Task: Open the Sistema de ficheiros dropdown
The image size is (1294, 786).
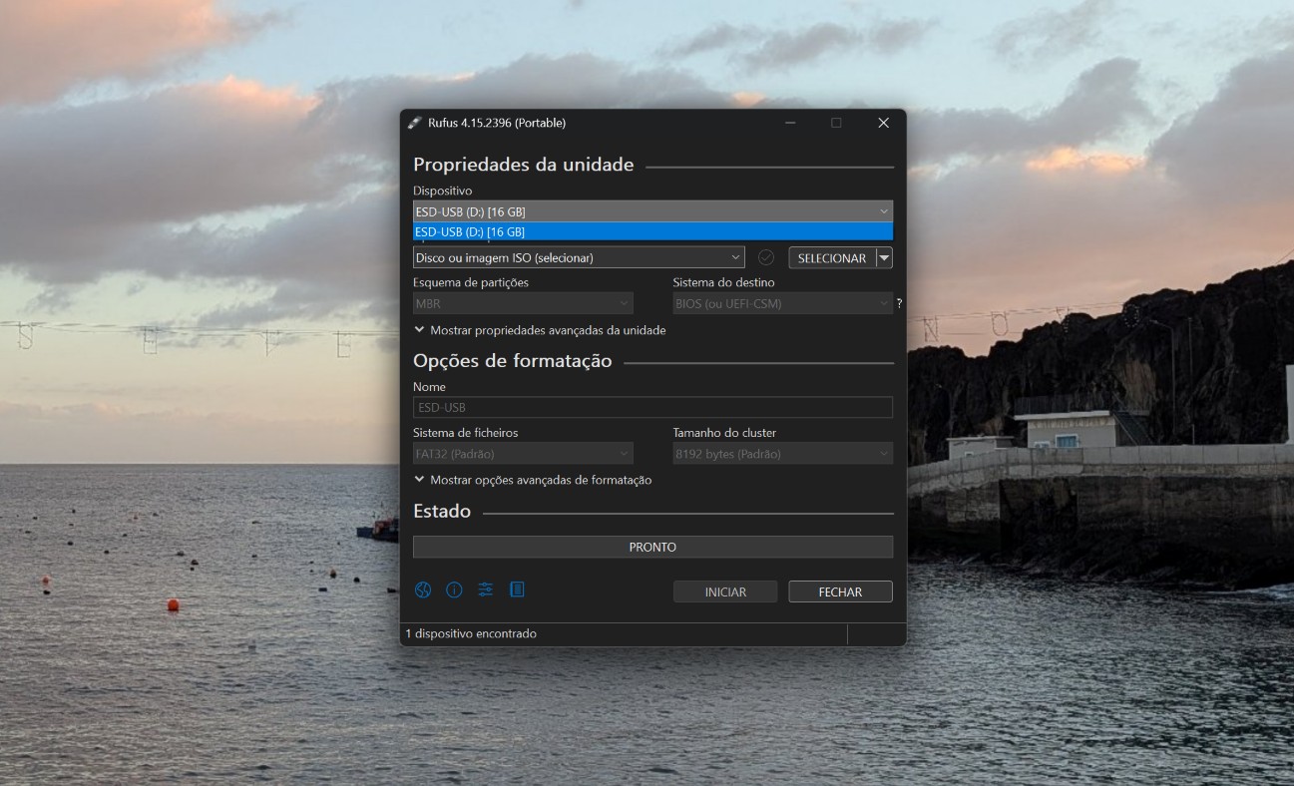Action: (x=523, y=454)
